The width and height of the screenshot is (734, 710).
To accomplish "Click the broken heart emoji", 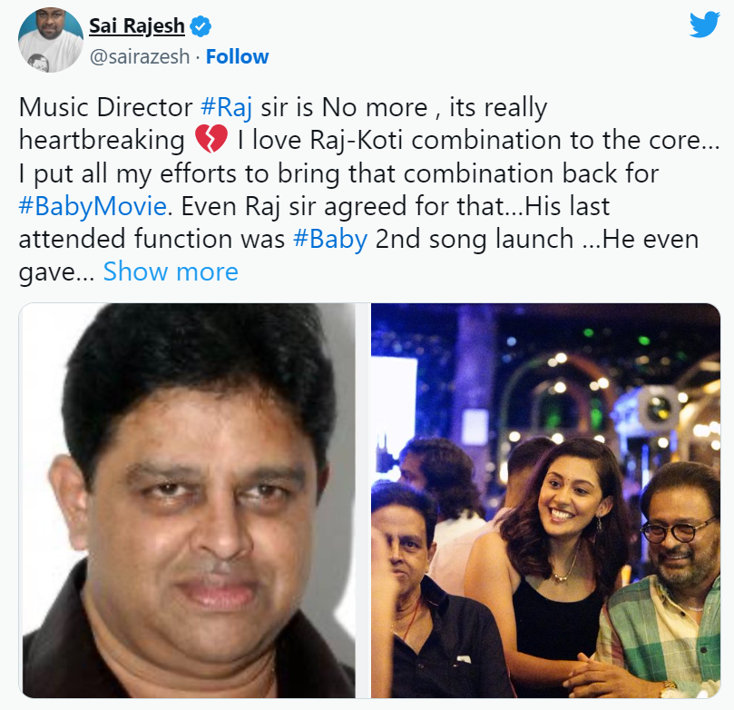I will pos(211,139).
